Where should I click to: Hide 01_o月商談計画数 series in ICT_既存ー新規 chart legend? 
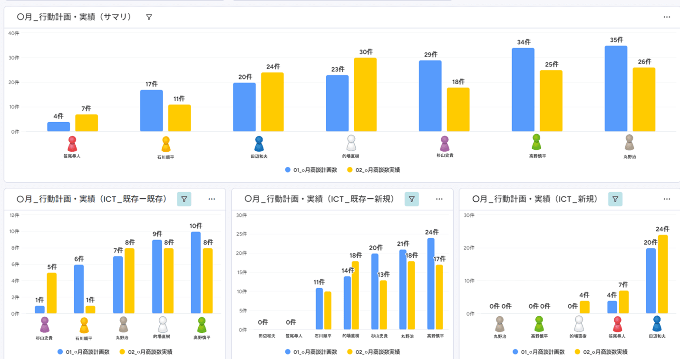[311, 352]
